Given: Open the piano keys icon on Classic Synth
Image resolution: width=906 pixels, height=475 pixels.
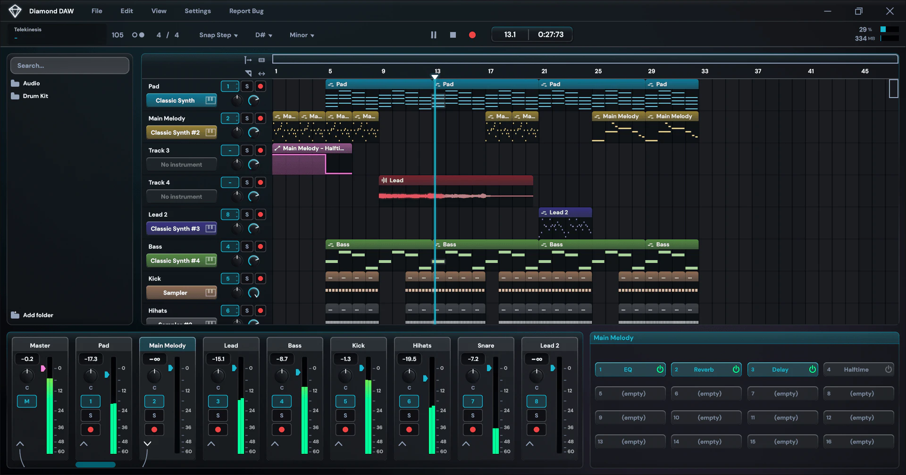Looking at the screenshot, I should [x=210, y=100].
